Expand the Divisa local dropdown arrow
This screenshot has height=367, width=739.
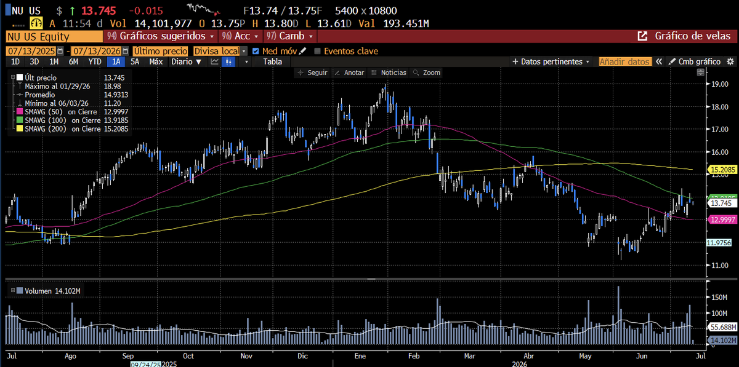(x=244, y=51)
